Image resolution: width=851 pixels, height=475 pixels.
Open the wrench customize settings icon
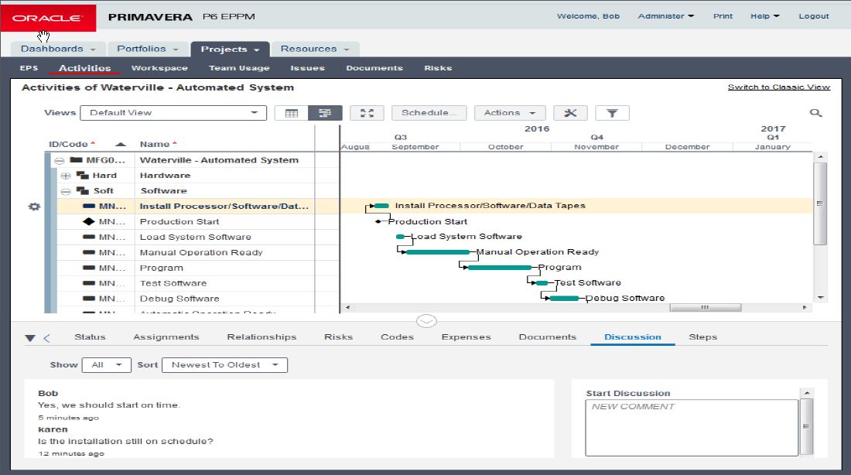pyautogui.click(x=571, y=113)
